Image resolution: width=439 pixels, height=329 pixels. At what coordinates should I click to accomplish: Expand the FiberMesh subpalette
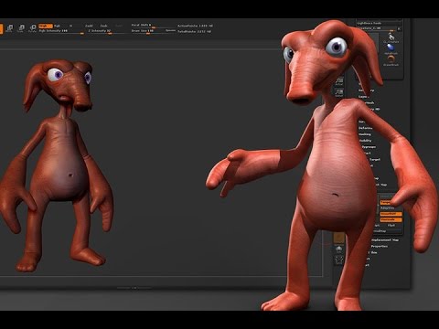(369, 102)
